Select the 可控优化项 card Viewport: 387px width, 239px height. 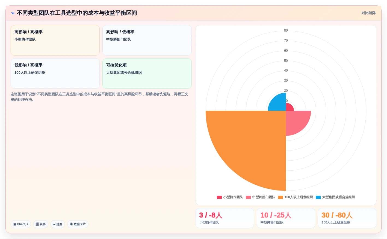[x=147, y=73]
